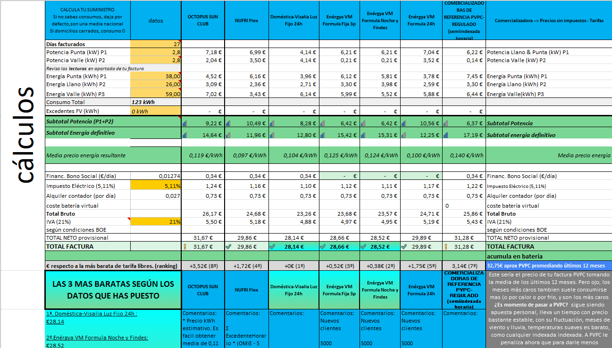This screenshot has height=348, width=612.
Task: Click the 'datos' column header
Action: pos(156,21)
